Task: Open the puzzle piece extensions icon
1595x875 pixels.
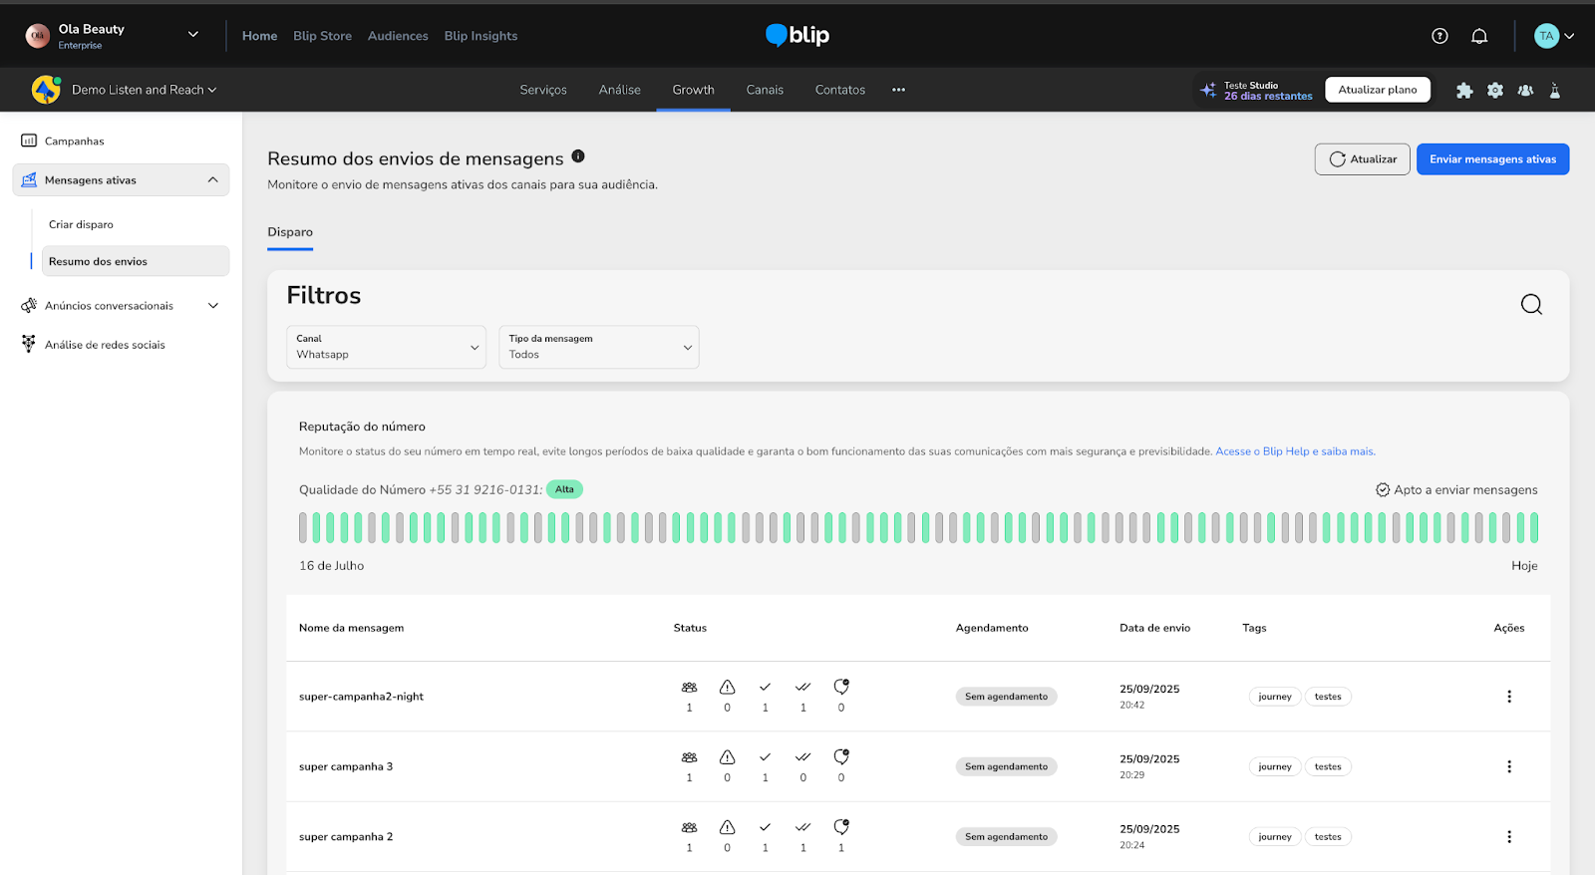Action: coord(1463,91)
